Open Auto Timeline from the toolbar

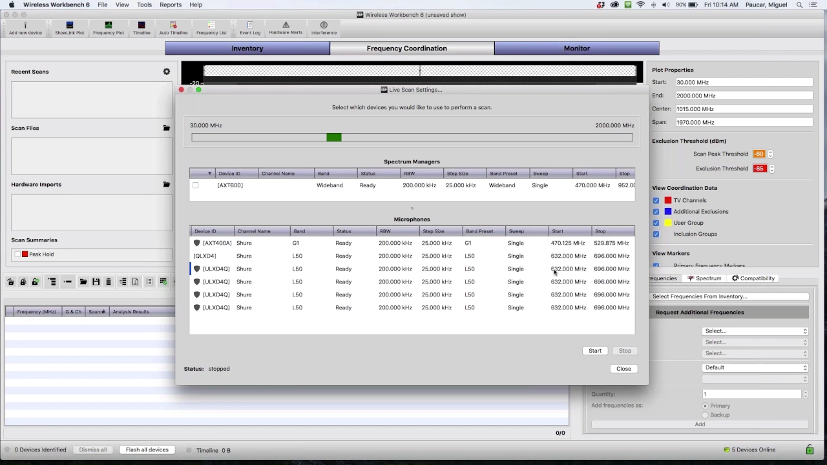click(173, 28)
